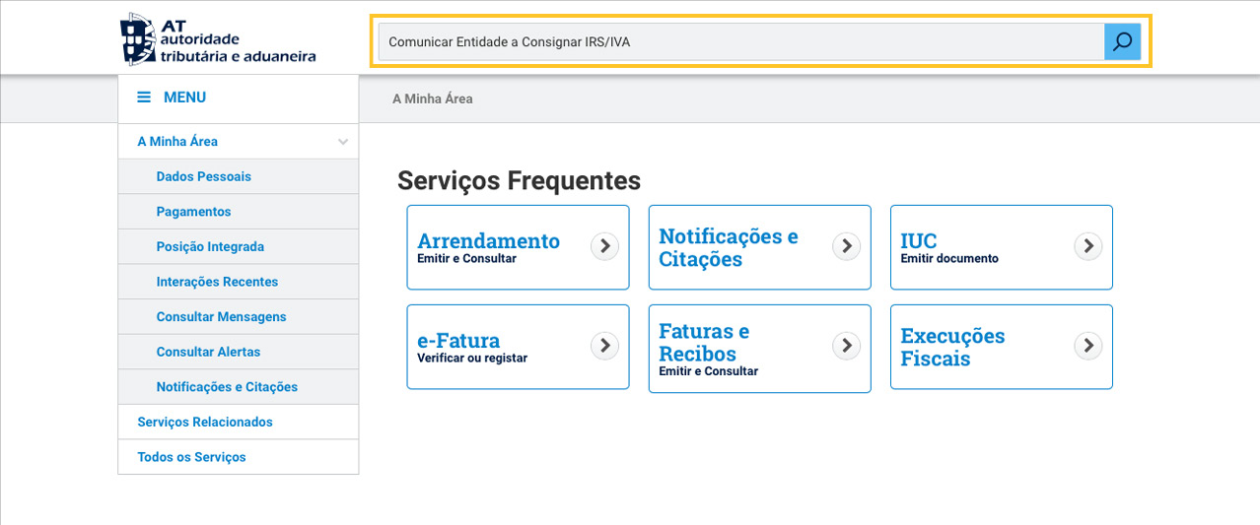Image resolution: width=1260 pixels, height=525 pixels.
Task: Click the arrow icon on Notificações e Citações card
Action: [x=846, y=246]
